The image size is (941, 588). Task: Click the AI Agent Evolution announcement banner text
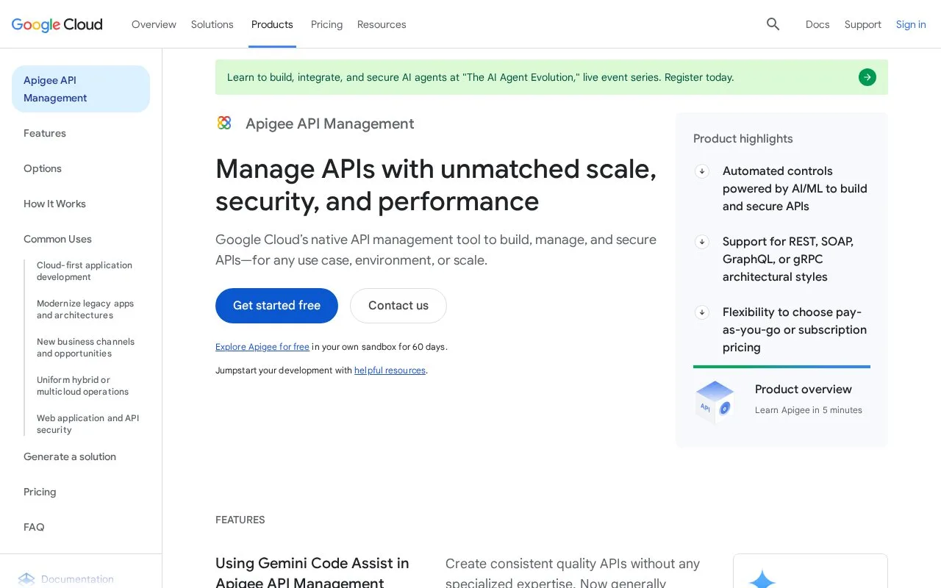coord(481,77)
